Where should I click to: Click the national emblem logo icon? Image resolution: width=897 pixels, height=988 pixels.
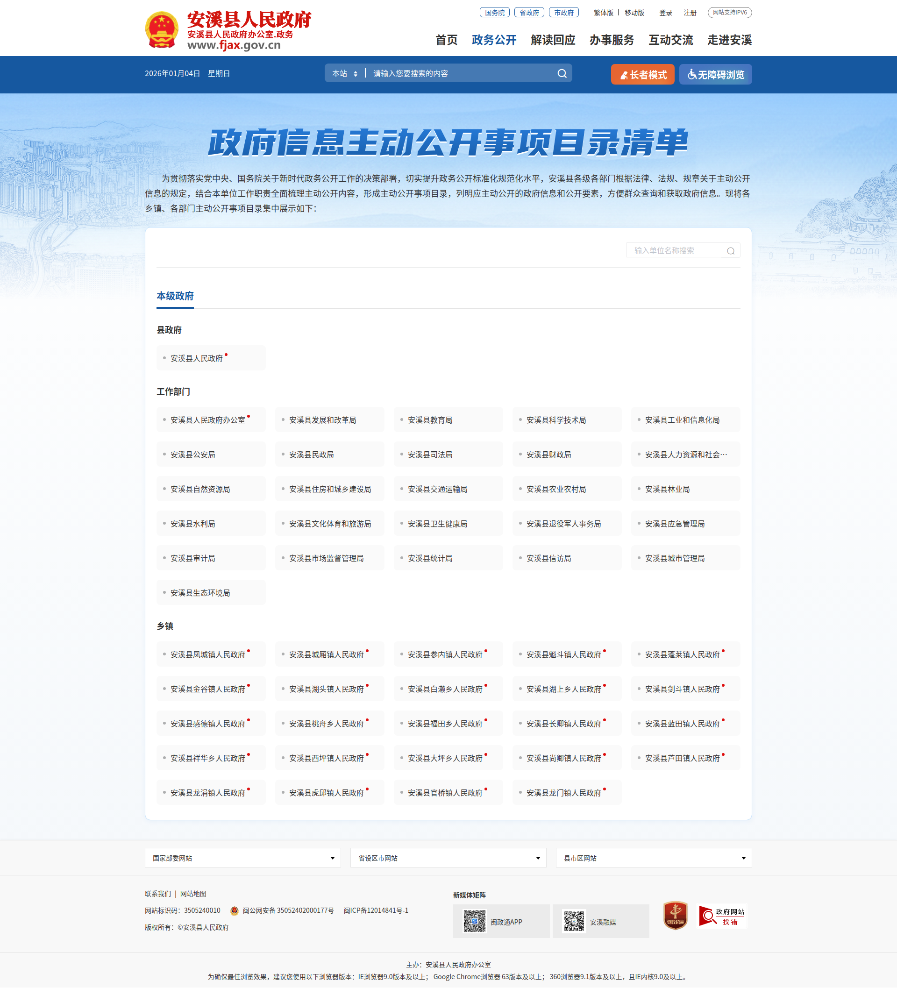(162, 30)
